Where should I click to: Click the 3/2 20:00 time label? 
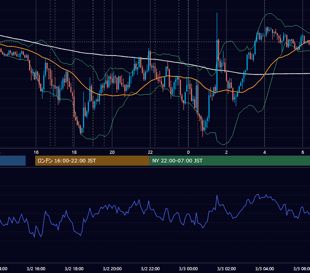(112, 268)
